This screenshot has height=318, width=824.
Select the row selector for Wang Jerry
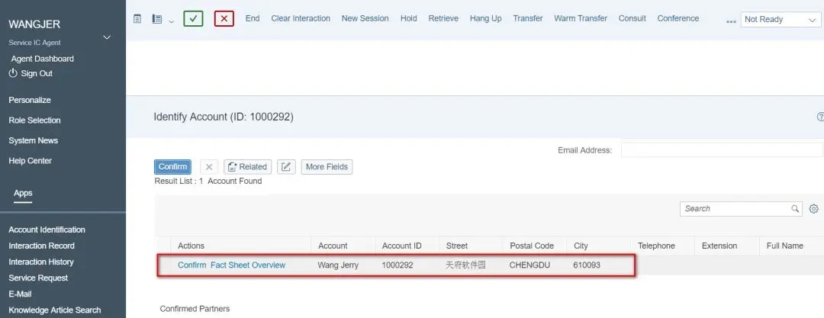164,265
